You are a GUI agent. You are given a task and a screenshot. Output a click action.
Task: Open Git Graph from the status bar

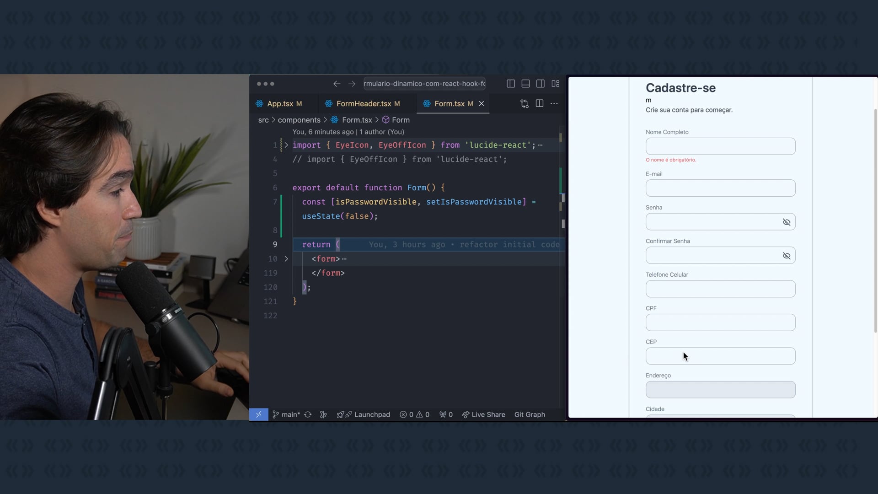point(529,414)
